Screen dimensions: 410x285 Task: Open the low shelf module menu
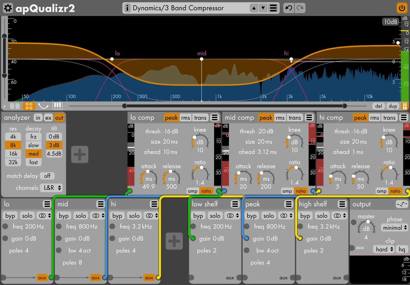(235, 204)
